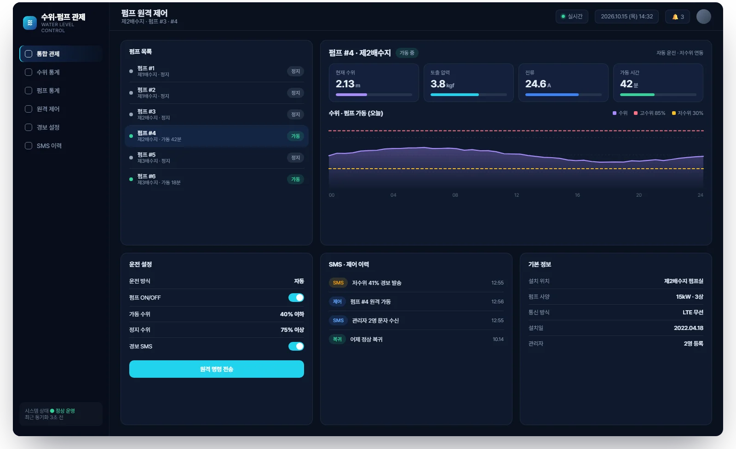Click the 정지 수위 75% 이상 value
This screenshot has height=449, width=736.
pos(292,330)
